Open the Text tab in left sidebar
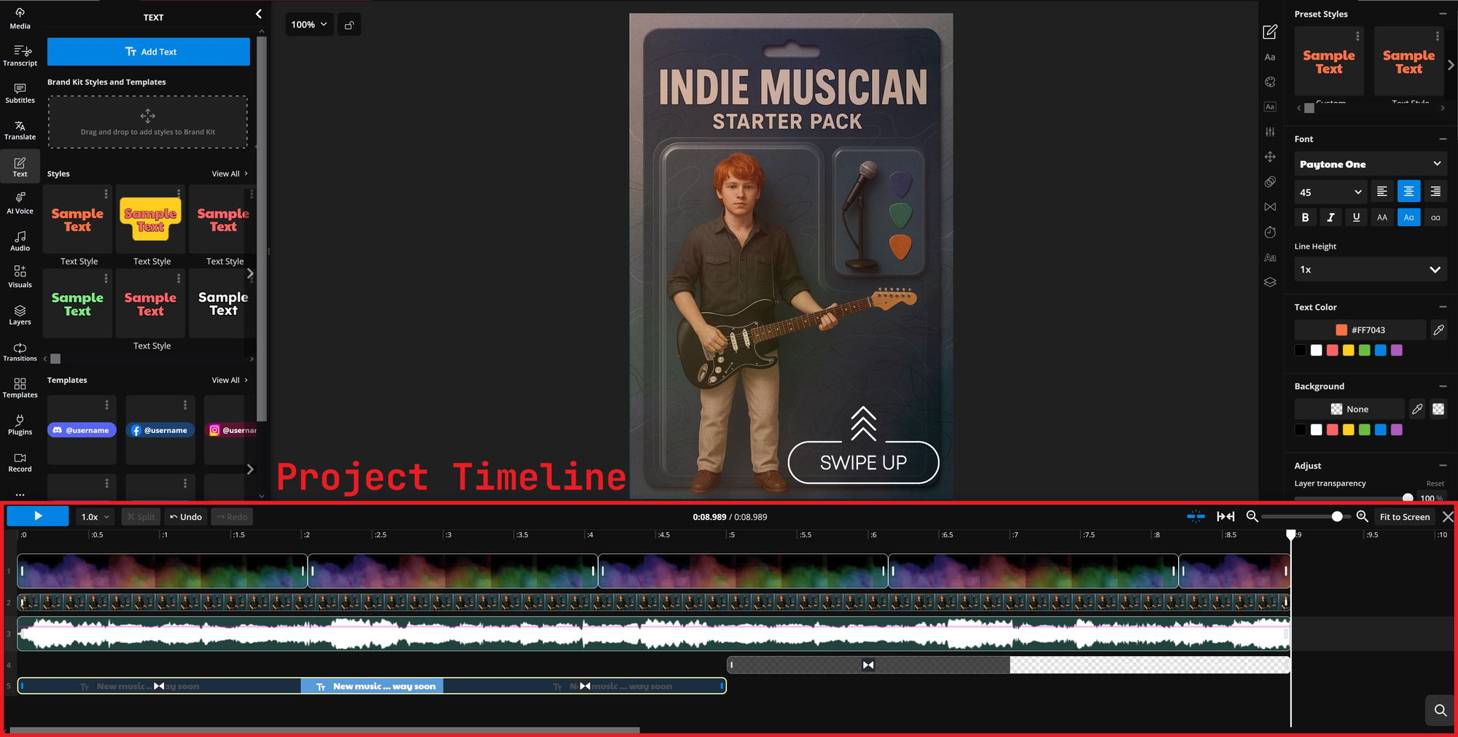Screen dimensions: 1458x737 point(20,167)
